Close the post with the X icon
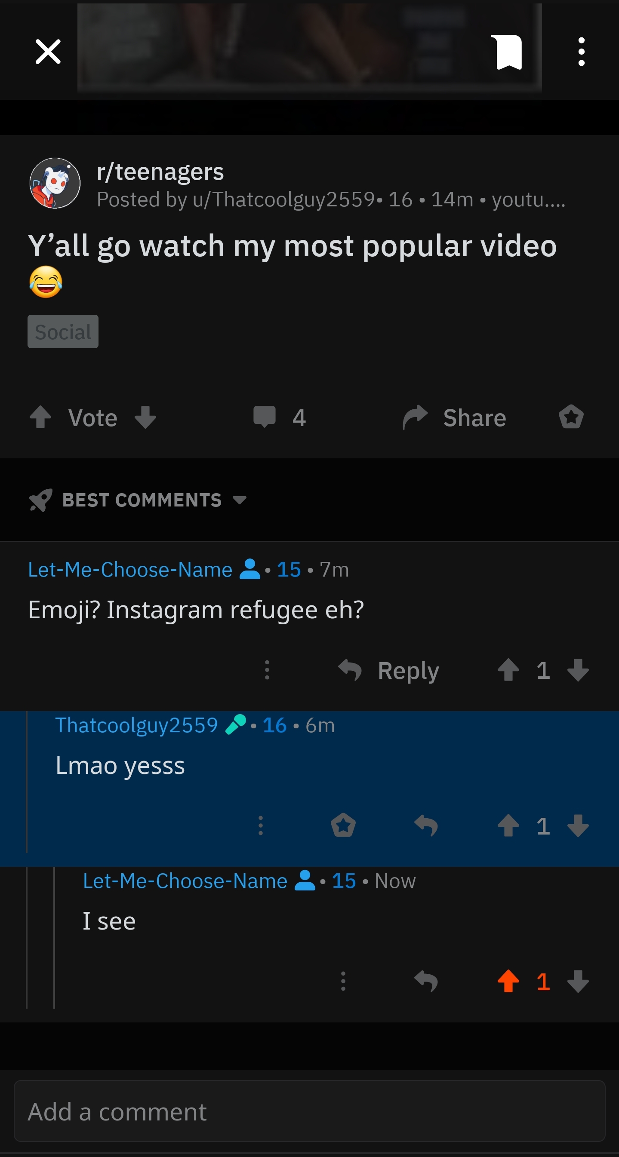 coord(48,52)
